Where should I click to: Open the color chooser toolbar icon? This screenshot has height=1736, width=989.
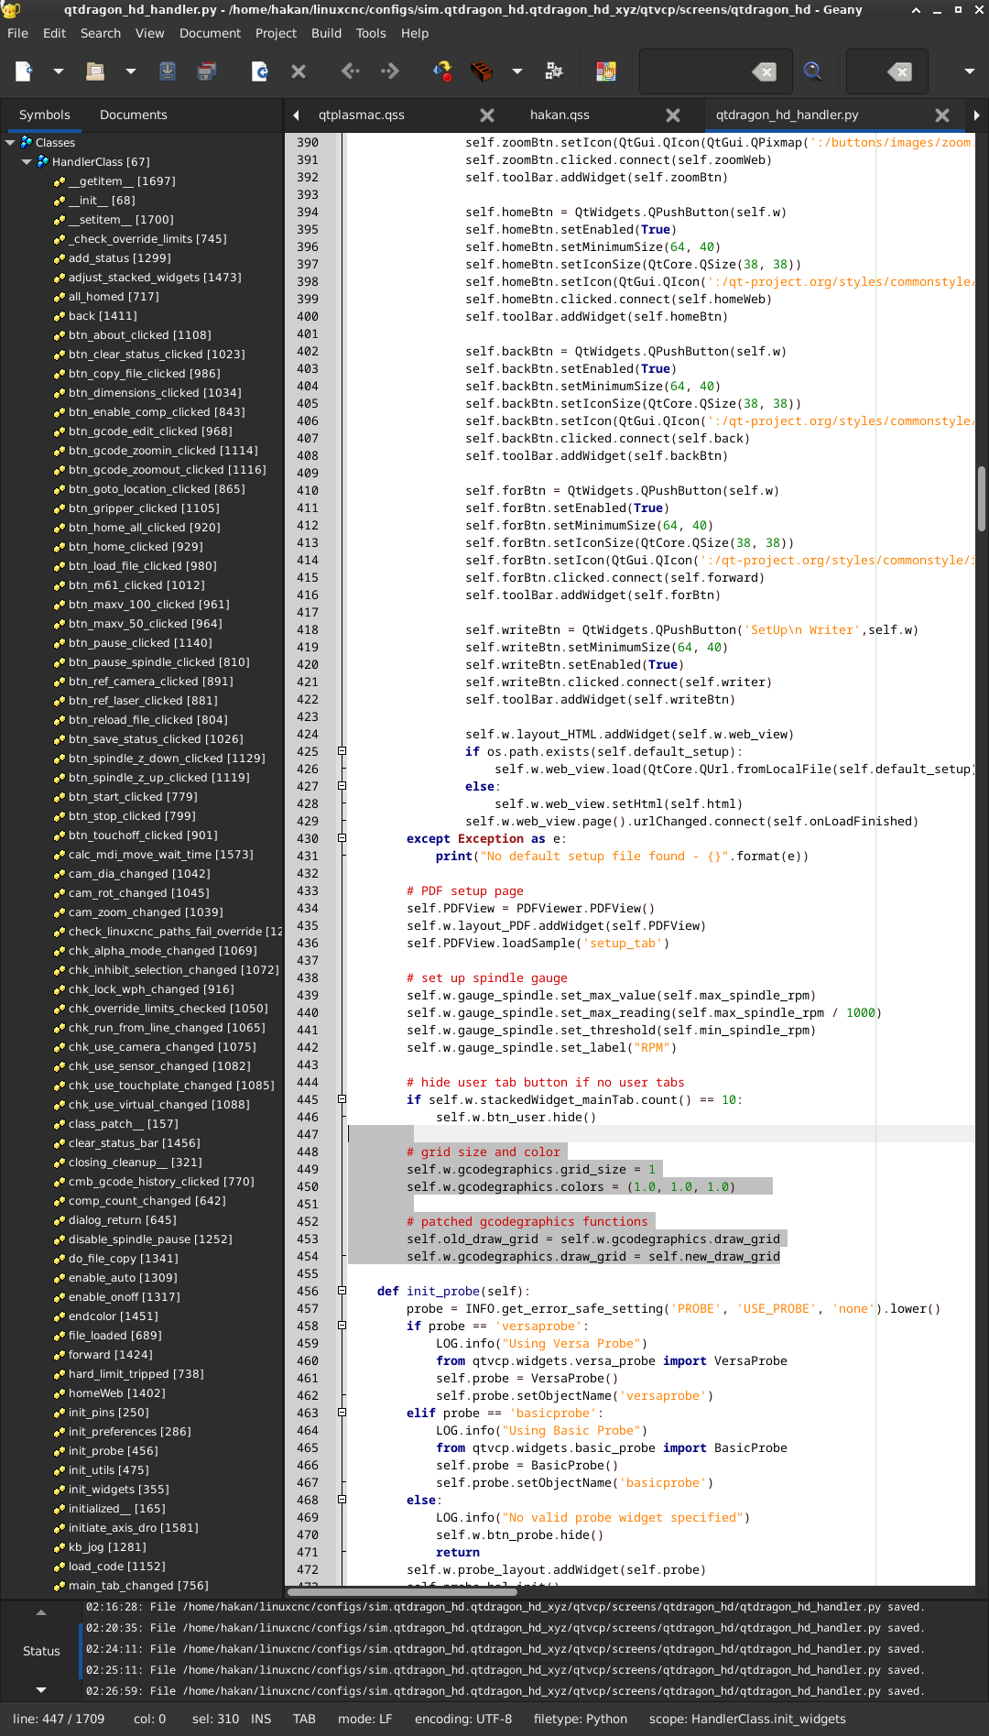coord(606,71)
